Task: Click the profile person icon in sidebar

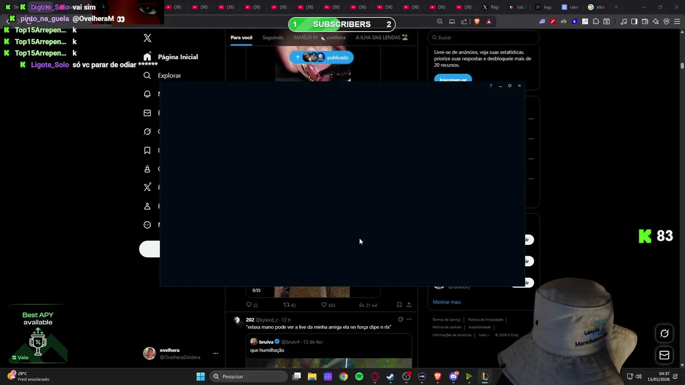Action: coord(147,206)
